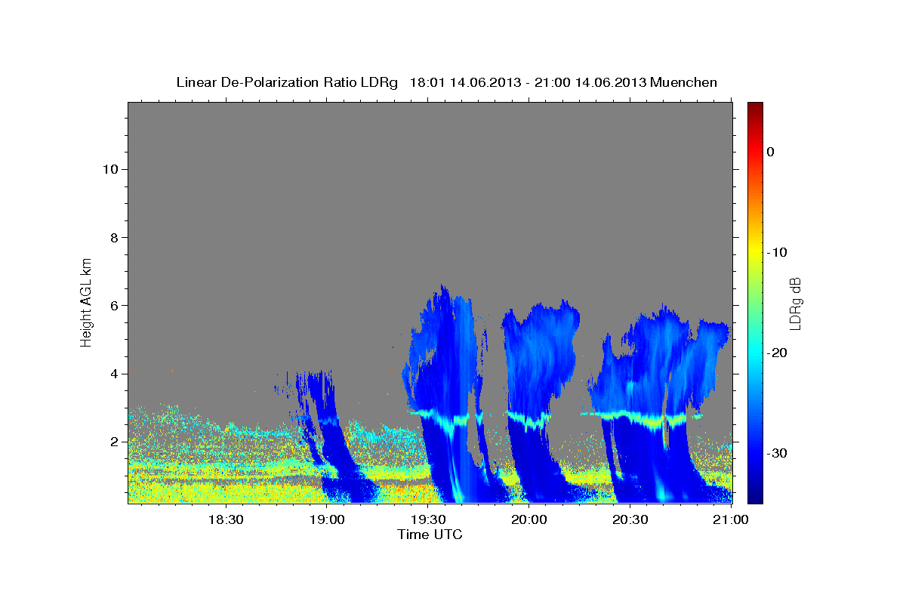Screen dimensions: 906x604
Task: Click the height tick label 2
Action: click(114, 442)
